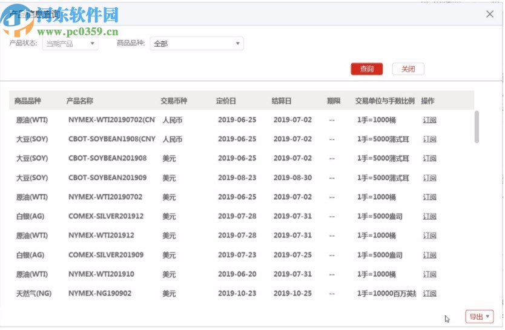Select product name NYMEX-NG190902
Screen dimensions: 505x330
pyautogui.click(x=100, y=294)
